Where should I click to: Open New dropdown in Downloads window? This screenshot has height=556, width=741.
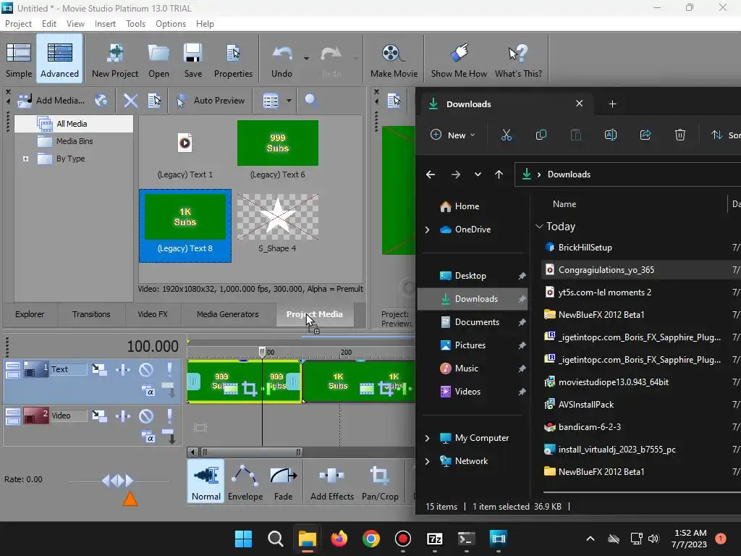[x=453, y=135]
